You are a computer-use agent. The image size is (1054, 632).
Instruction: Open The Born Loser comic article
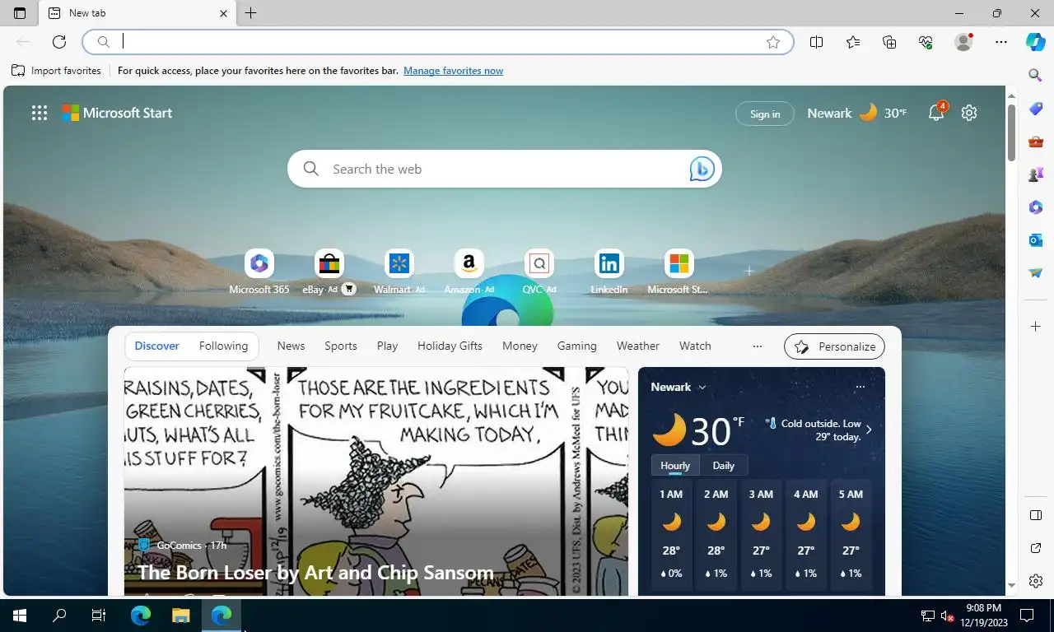315,573
